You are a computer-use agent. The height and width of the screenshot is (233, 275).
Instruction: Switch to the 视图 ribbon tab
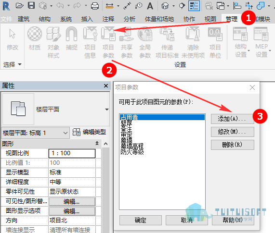210,19
